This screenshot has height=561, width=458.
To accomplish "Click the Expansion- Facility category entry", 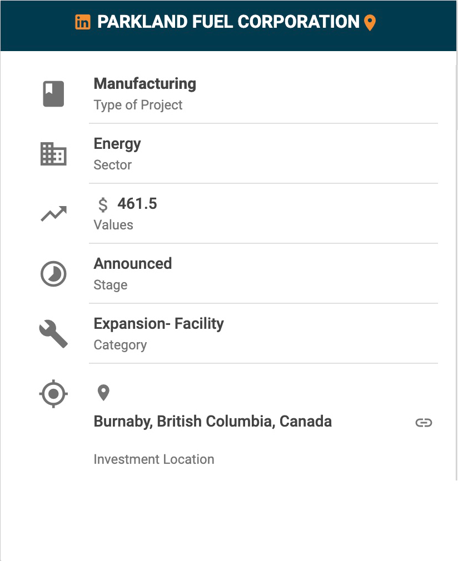I will (x=263, y=334).
